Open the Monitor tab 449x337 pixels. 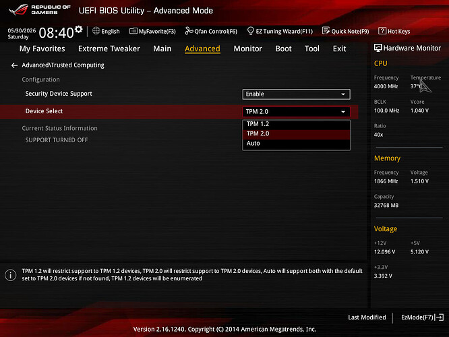[x=247, y=49]
